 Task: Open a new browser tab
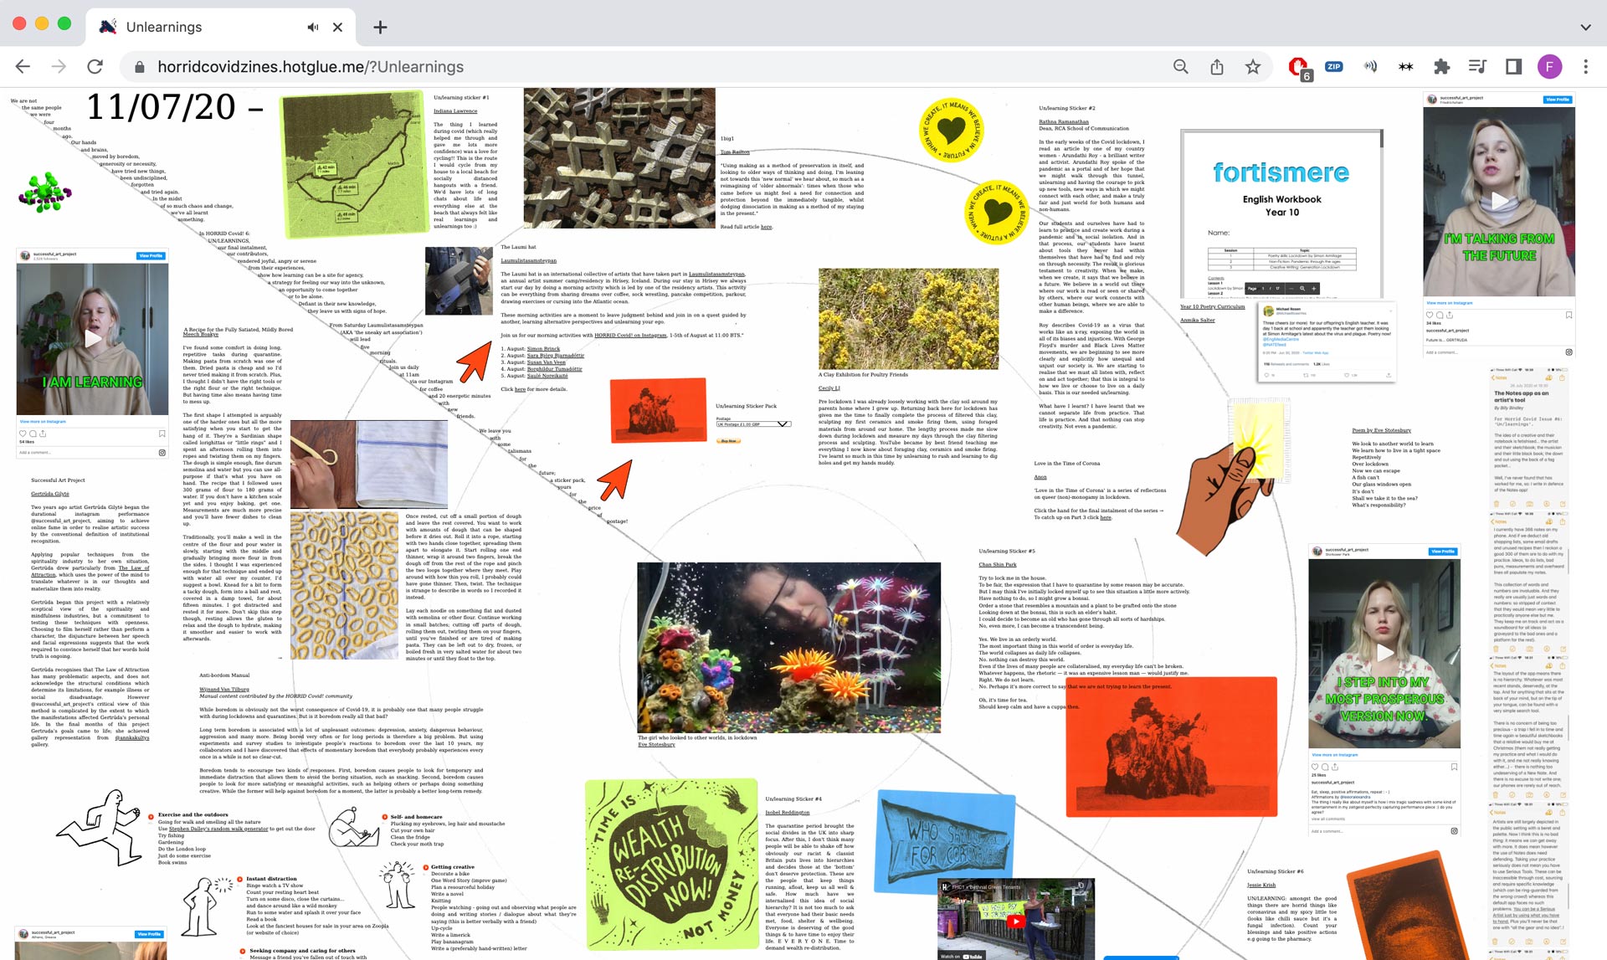[x=380, y=27]
